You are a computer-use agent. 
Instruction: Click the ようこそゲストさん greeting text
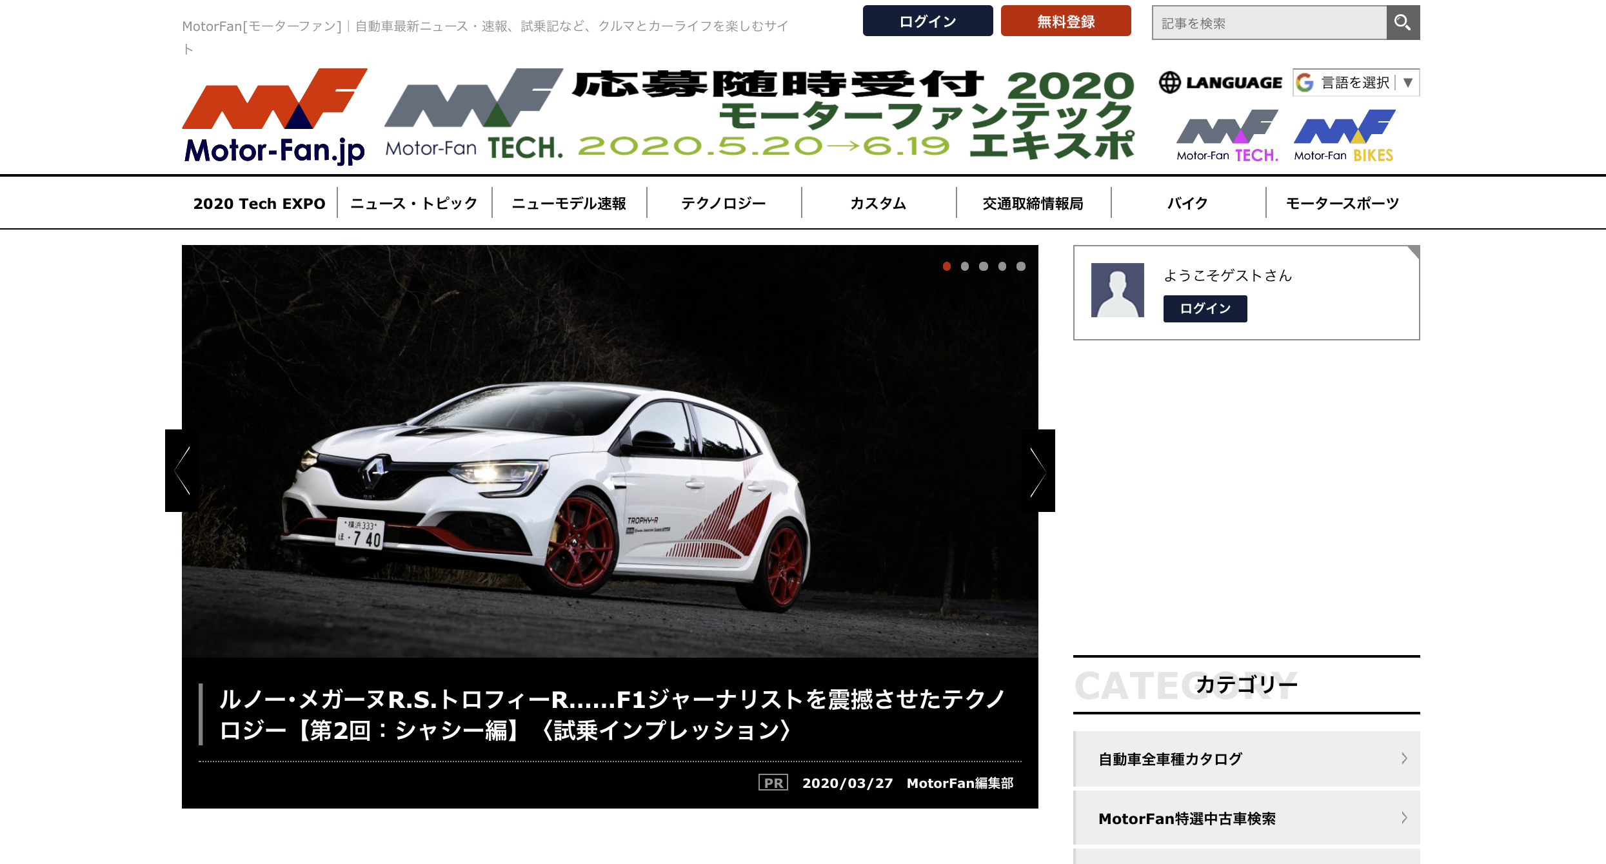click(1227, 275)
